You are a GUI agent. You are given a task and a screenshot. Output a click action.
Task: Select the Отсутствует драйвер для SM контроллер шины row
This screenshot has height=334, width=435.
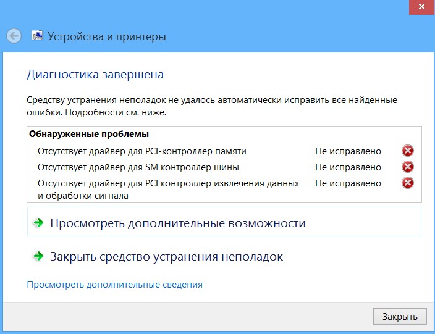[x=224, y=167]
